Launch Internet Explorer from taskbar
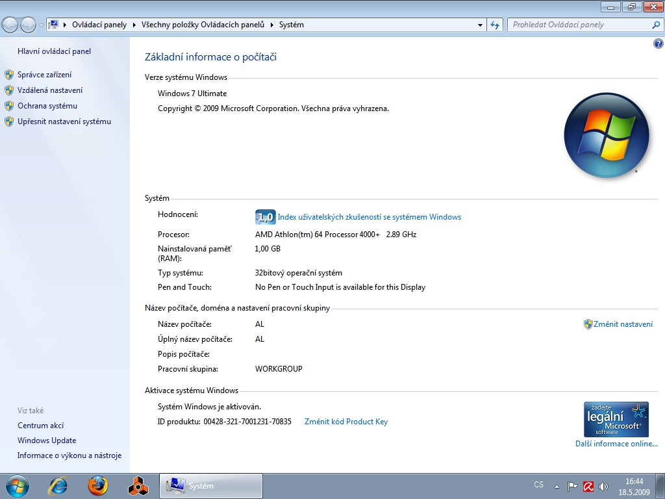This screenshot has width=665, height=499. point(58,486)
